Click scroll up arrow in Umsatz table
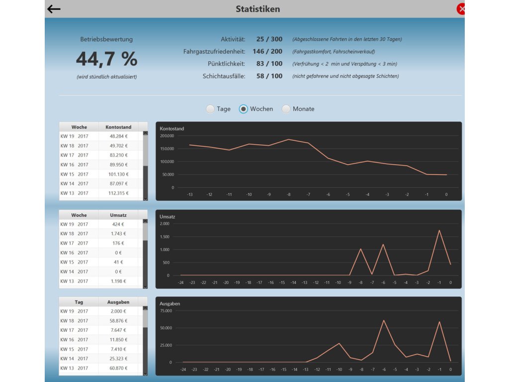This screenshot has width=509, height=382. (x=145, y=221)
